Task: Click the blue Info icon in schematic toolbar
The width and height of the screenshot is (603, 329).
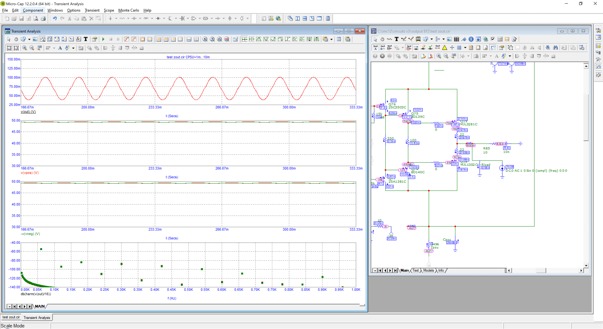Action: click(471, 39)
